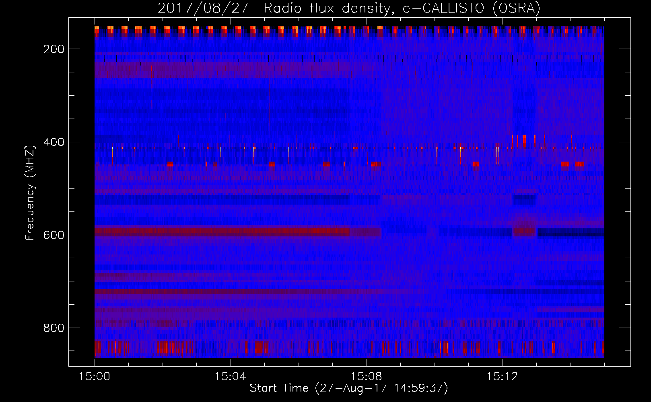Click the 400 frequency tick label
This screenshot has width=651, height=402.
(54, 142)
